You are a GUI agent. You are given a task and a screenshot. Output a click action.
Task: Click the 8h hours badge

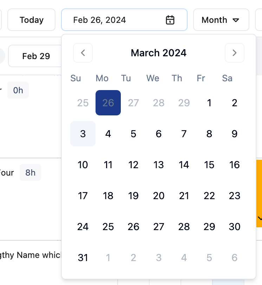(x=30, y=172)
